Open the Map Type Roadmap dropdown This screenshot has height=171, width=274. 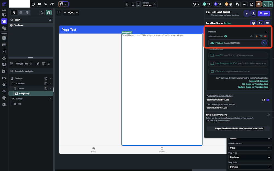250,157
